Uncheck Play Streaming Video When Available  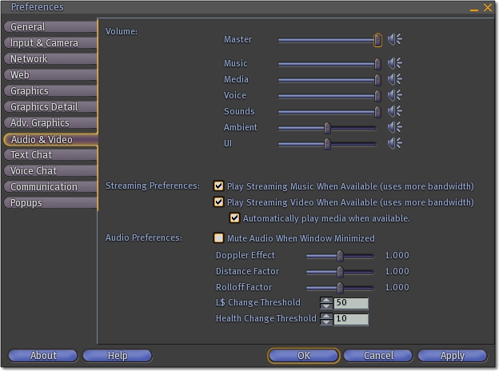click(x=218, y=202)
